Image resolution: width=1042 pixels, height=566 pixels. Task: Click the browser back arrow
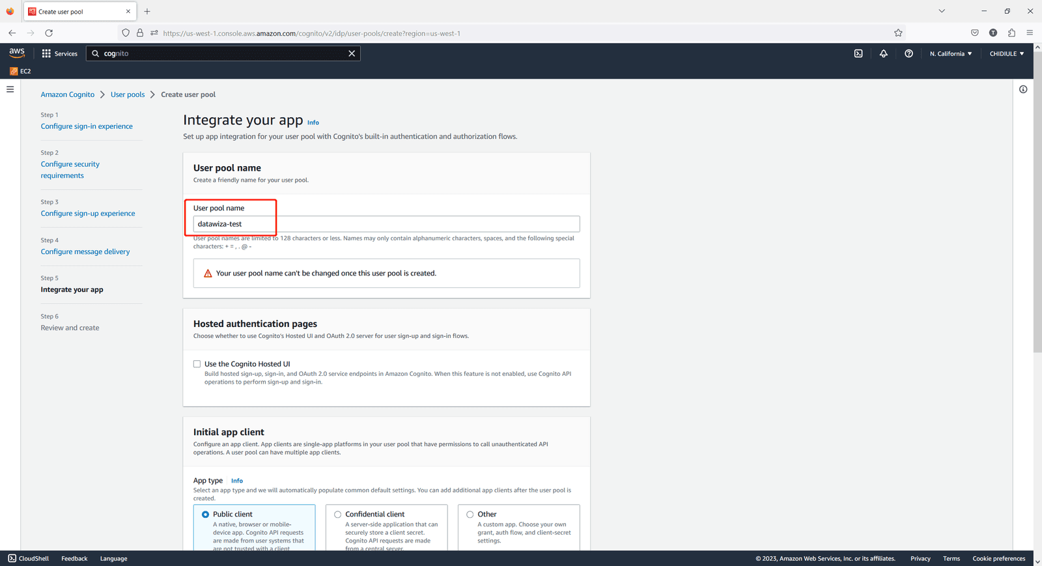pos(12,33)
